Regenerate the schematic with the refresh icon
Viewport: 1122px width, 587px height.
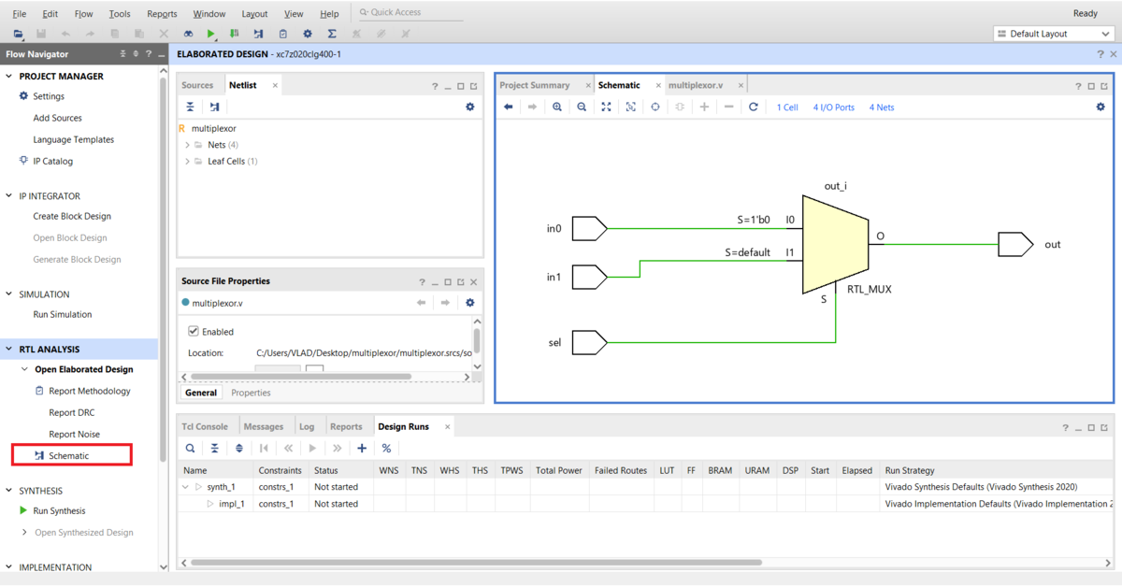click(754, 107)
